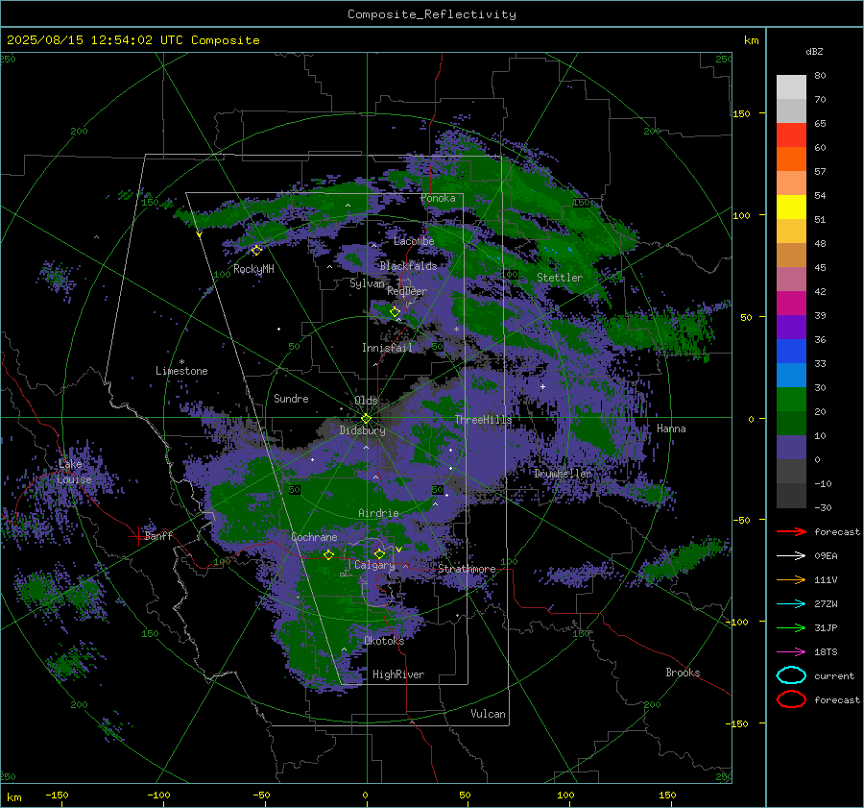Click the Vulcan town label
Image resolution: width=864 pixels, height=808 pixels.
tap(489, 714)
